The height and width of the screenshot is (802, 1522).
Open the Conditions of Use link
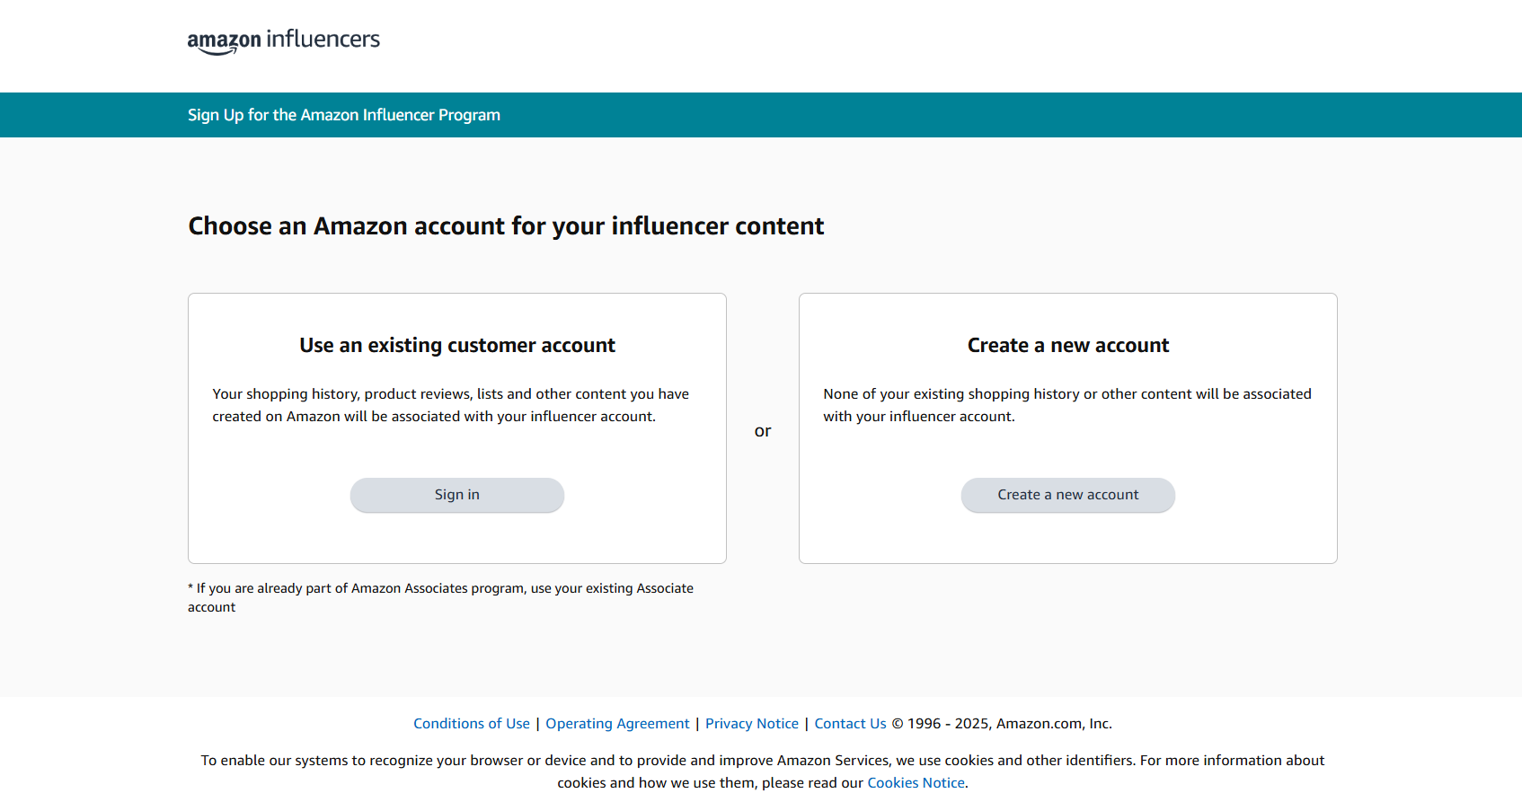click(472, 724)
